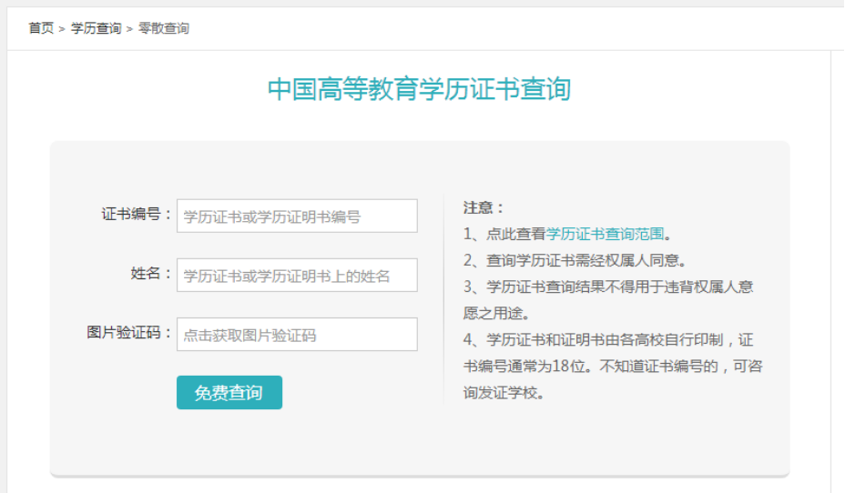Click the 图片验证码 input field
The height and width of the screenshot is (493, 845).
tap(297, 334)
